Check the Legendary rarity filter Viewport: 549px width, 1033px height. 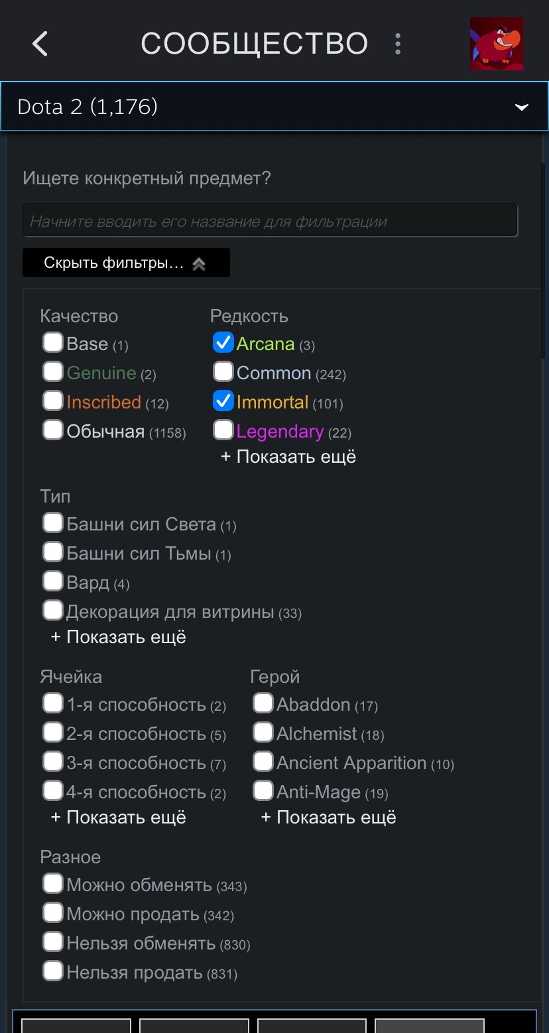coord(223,430)
